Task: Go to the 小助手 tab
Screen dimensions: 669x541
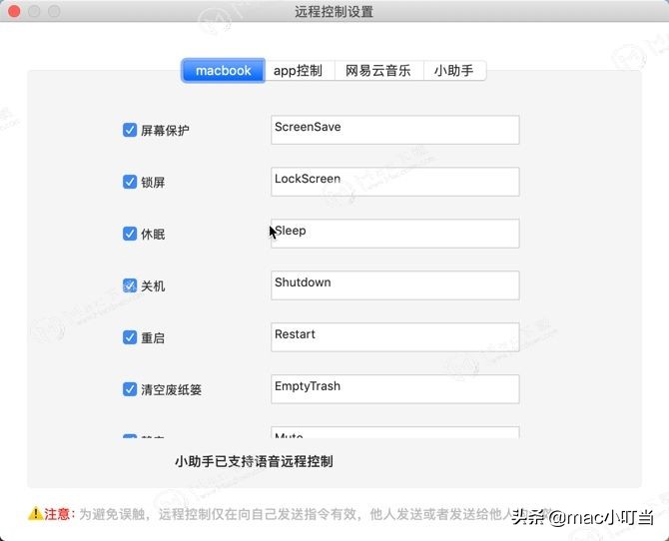Action: coord(454,71)
